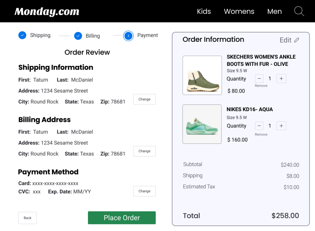Decrease Skechers boots quantity with minus
This screenshot has height=231, width=315.
click(259, 78)
